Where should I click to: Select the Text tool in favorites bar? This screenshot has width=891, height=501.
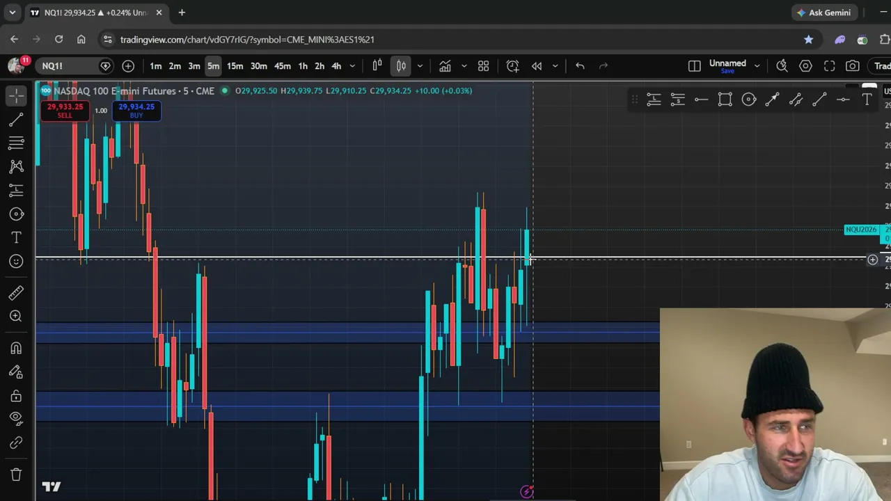tap(867, 100)
